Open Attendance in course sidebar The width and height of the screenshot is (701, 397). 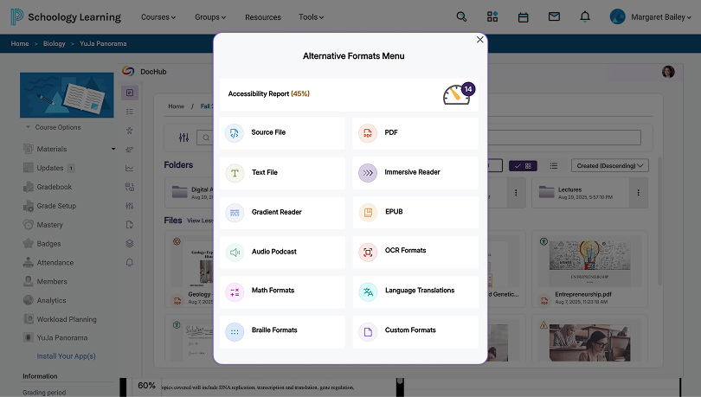tap(48, 263)
